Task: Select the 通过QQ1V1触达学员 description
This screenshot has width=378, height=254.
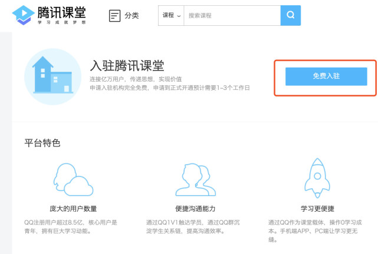Action: tap(193, 226)
